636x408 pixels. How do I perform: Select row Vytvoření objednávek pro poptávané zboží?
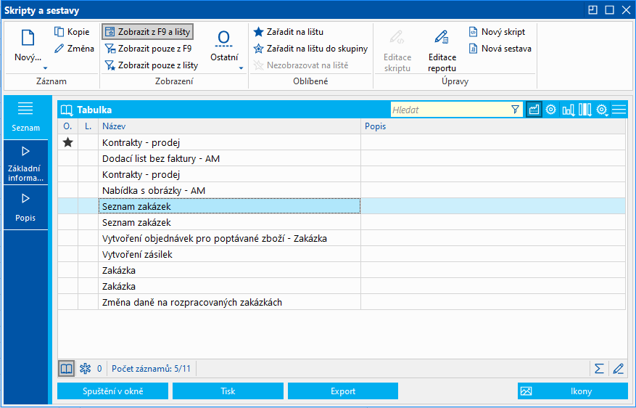[341, 238]
